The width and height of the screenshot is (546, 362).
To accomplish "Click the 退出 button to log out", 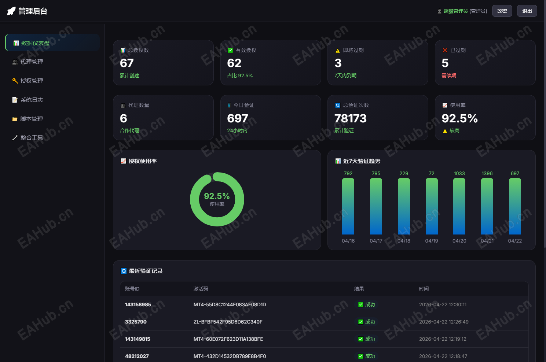I will click(x=527, y=11).
